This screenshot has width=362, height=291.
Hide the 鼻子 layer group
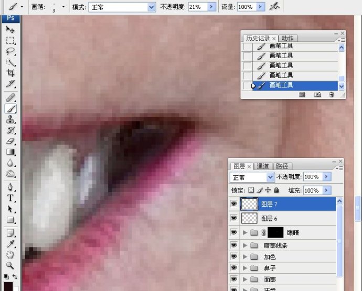[x=233, y=268]
